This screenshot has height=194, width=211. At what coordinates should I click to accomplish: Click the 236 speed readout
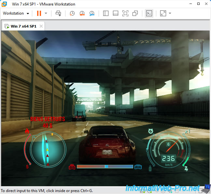(168, 158)
